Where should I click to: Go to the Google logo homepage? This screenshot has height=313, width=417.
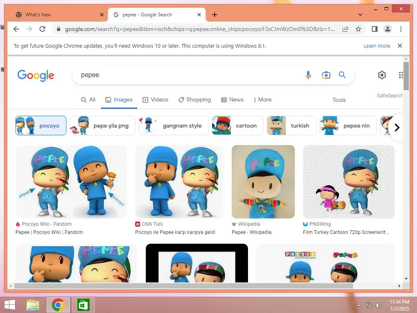coord(36,75)
